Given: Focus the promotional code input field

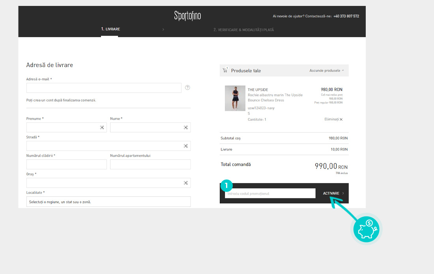Looking at the screenshot, I should point(270,193).
